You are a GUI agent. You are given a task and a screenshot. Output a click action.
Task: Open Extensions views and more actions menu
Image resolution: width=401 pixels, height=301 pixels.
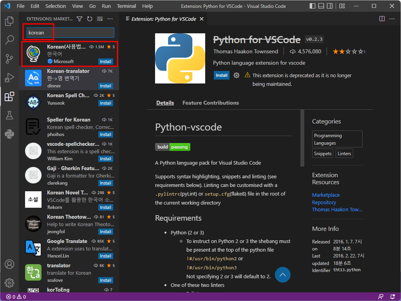(110, 19)
